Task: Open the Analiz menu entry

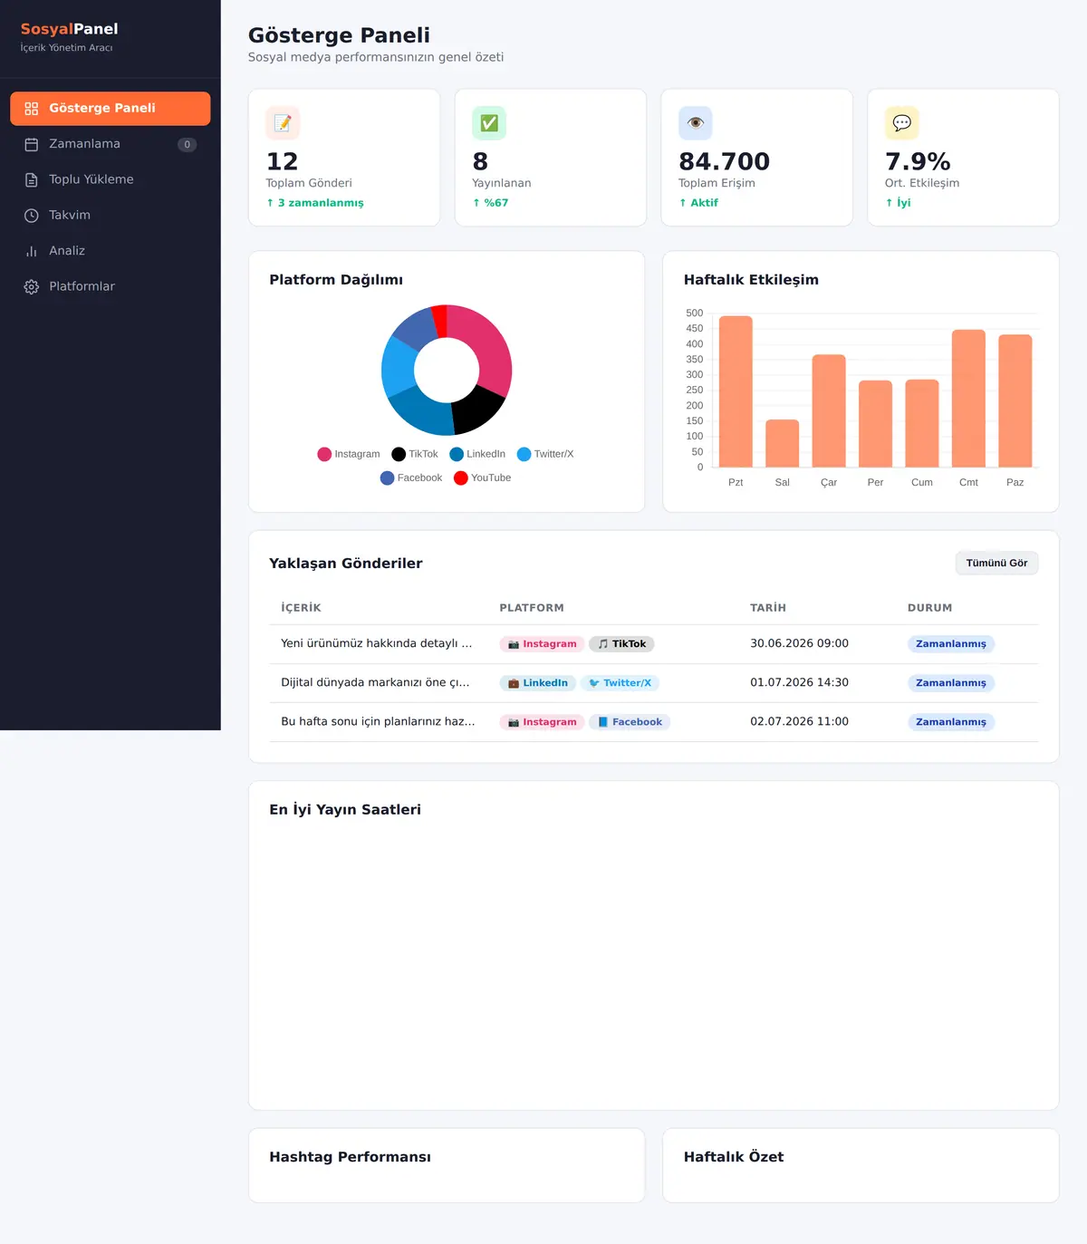Action: (x=111, y=251)
